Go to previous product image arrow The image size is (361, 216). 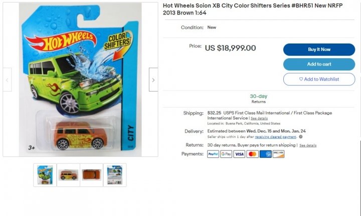tap(7, 79)
